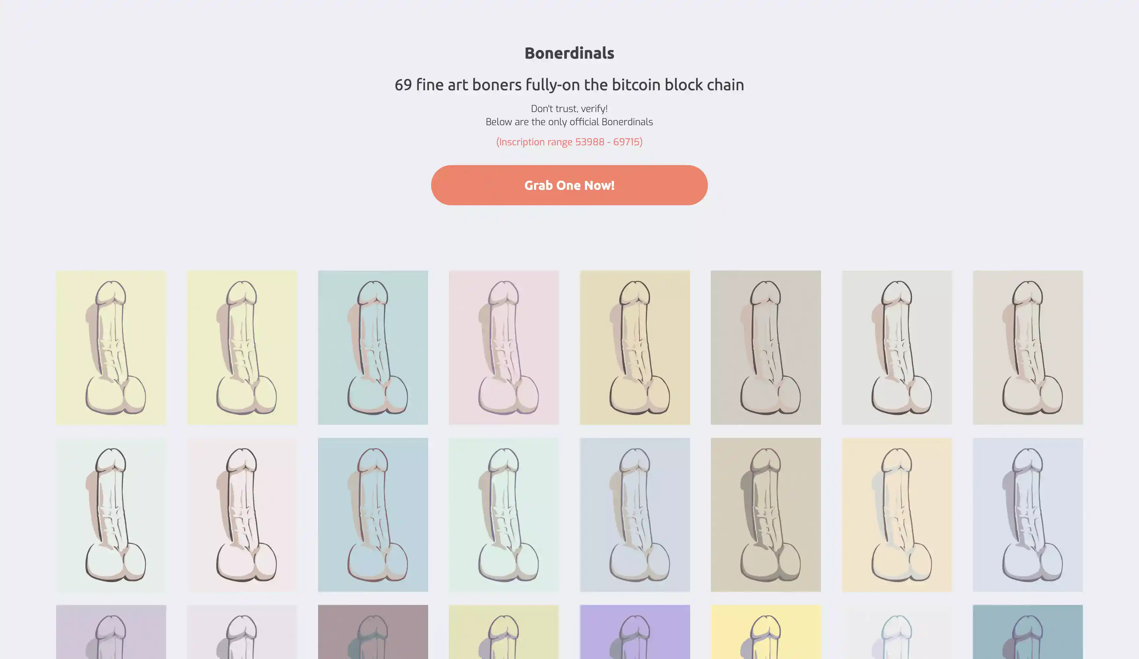1139x659 pixels.
Task: Select the second-row mint green background artwork
Action: click(504, 514)
